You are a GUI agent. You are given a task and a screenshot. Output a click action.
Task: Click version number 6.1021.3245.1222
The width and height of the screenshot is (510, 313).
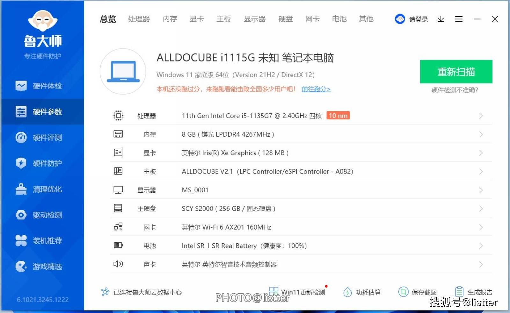[43, 300]
